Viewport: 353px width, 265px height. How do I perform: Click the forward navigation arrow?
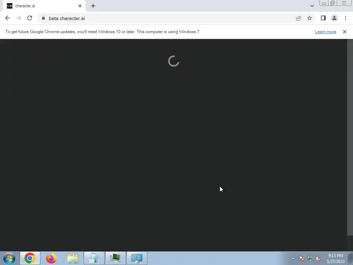coord(19,18)
